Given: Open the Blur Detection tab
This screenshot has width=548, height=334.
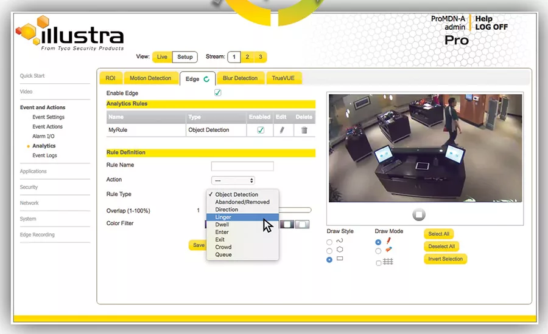Looking at the screenshot, I should pos(240,78).
